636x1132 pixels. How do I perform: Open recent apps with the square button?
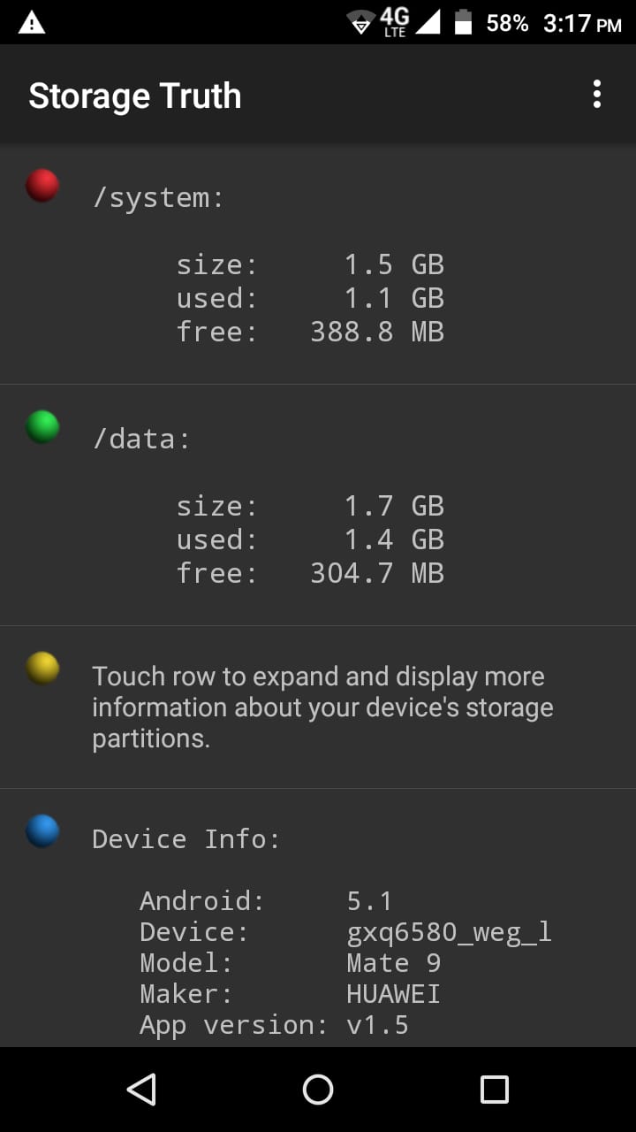pyautogui.click(x=495, y=1090)
